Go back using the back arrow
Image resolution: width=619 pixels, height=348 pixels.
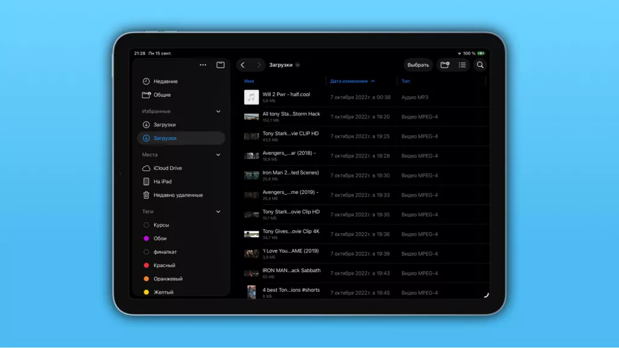point(244,65)
